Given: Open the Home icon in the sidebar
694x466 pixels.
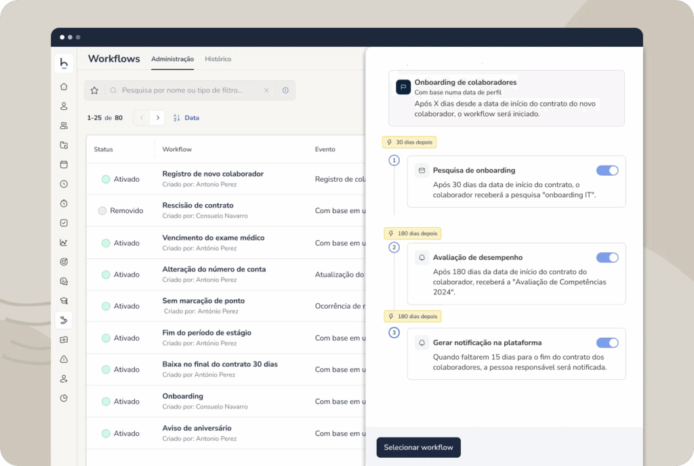Looking at the screenshot, I should click(x=64, y=87).
